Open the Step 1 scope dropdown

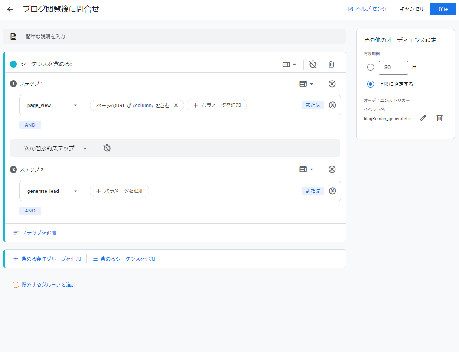tap(306, 84)
